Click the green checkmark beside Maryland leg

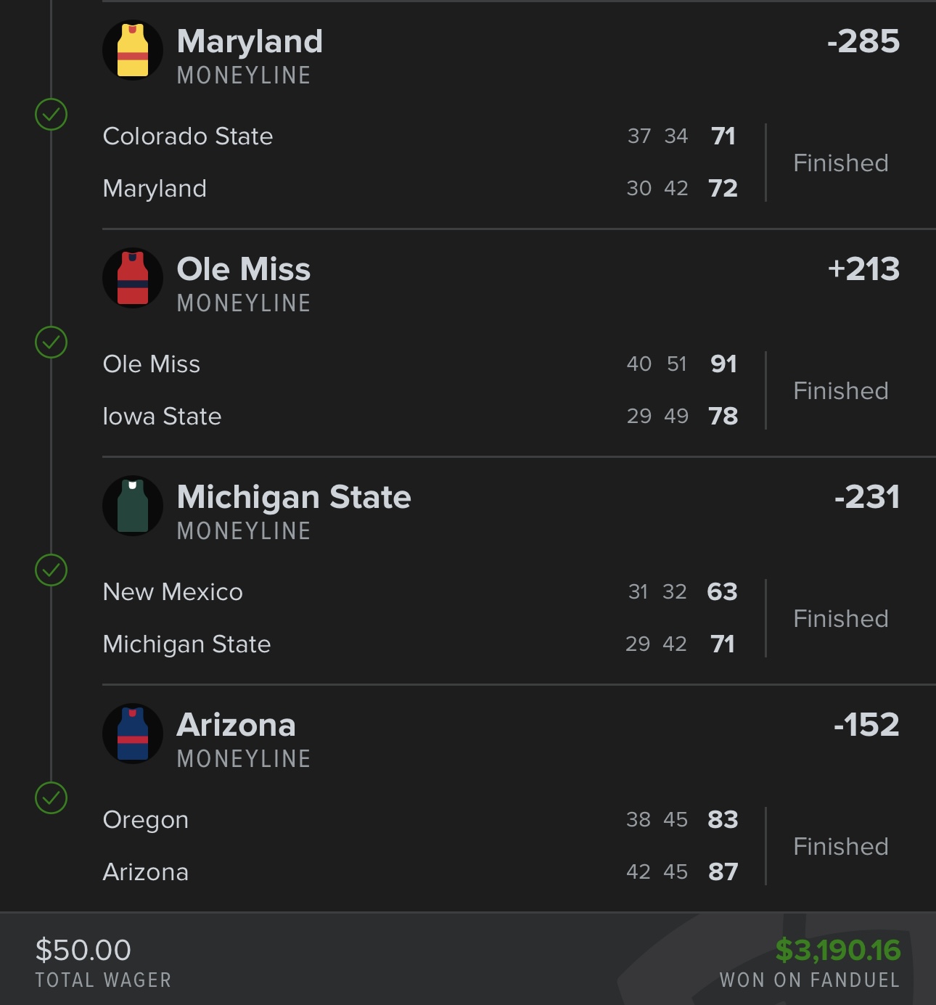pyautogui.click(x=52, y=115)
